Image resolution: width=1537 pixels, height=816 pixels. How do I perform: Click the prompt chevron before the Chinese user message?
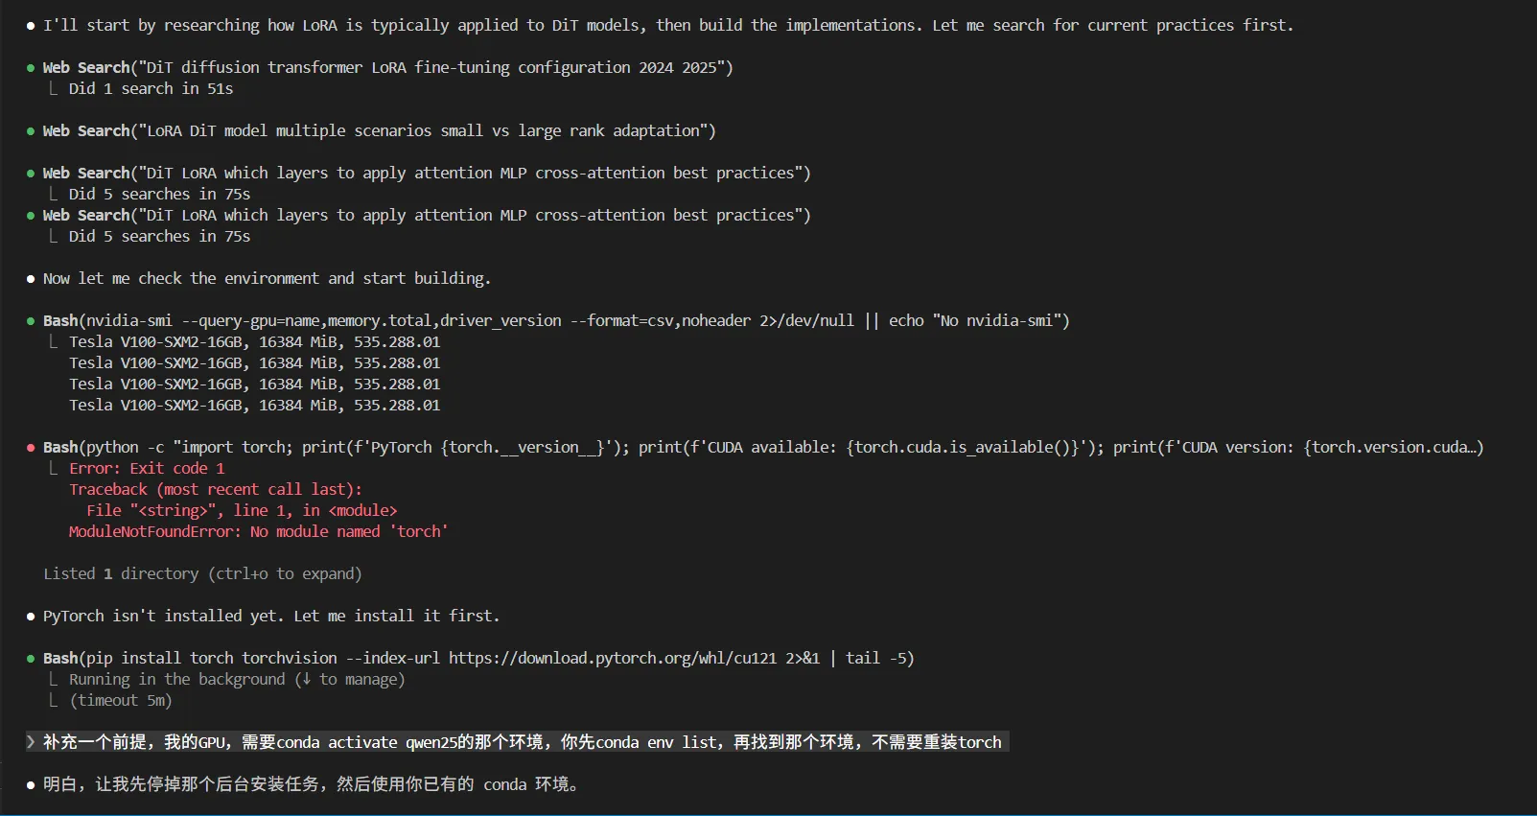click(31, 742)
